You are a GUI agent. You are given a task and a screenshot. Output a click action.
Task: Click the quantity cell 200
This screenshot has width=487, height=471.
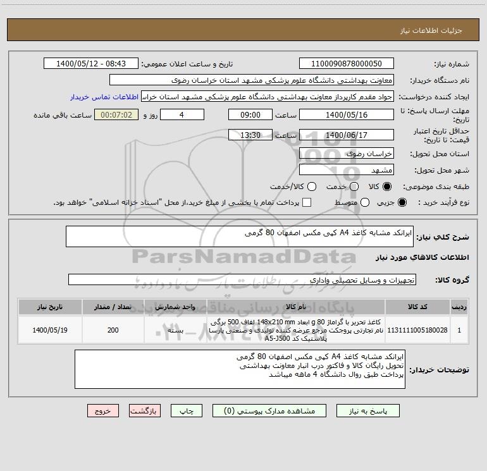click(113, 330)
